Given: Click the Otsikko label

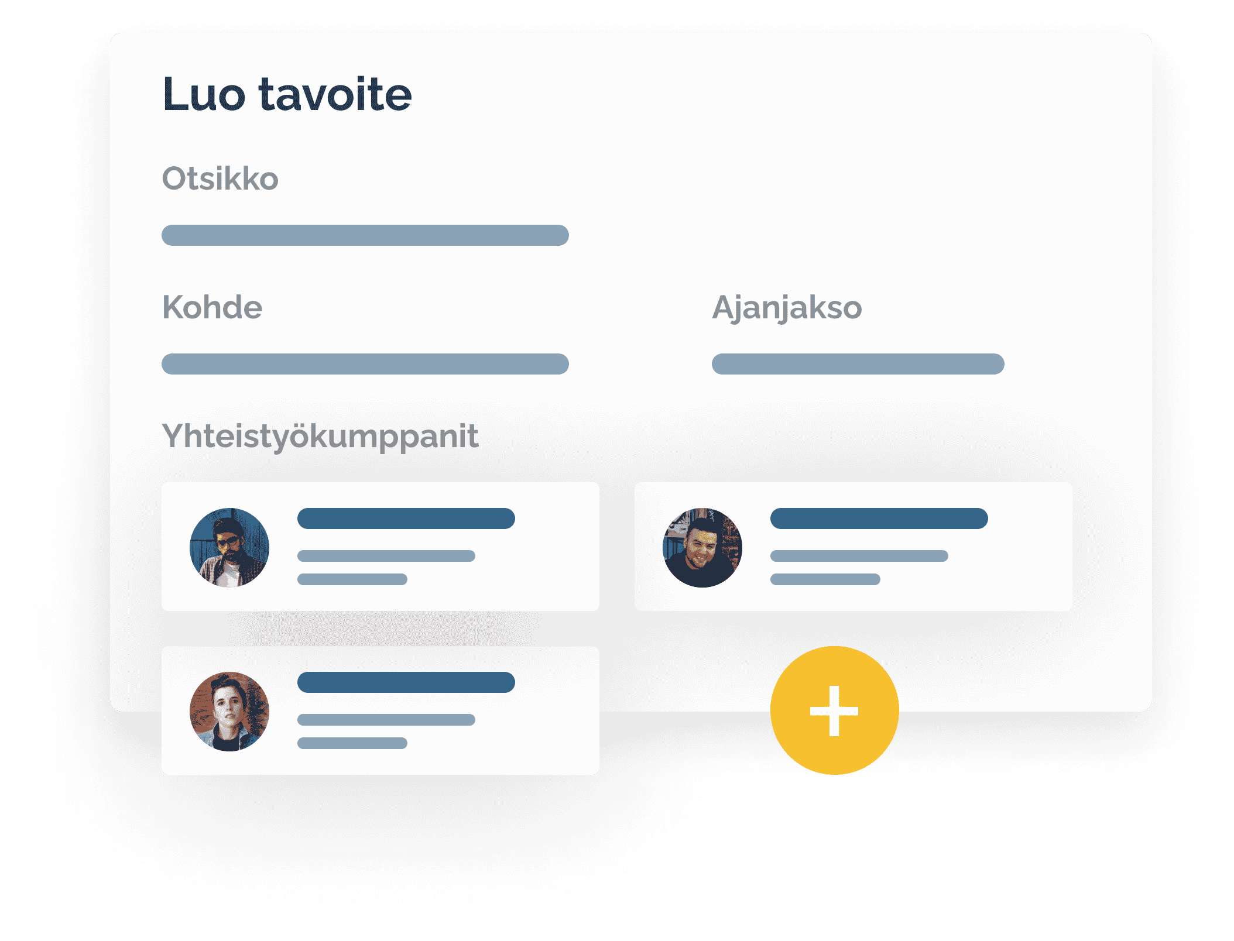Looking at the screenshot, I should tap(220, 178).
